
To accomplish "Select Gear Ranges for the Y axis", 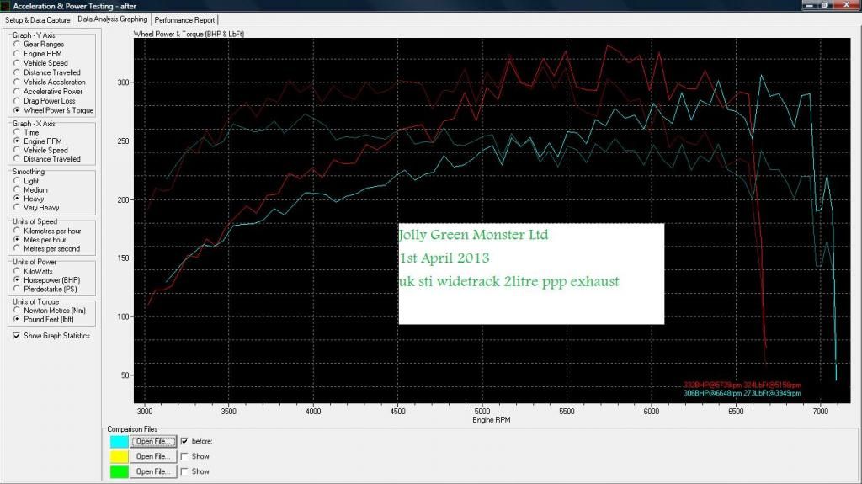I will point(17,45).
